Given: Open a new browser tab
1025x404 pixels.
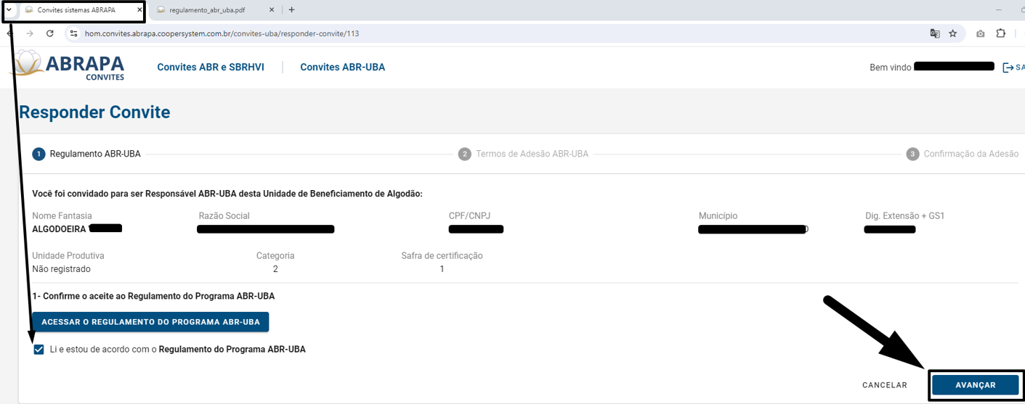Looking at the screenshot, I should pyautogui.click(x=291, y=10).
